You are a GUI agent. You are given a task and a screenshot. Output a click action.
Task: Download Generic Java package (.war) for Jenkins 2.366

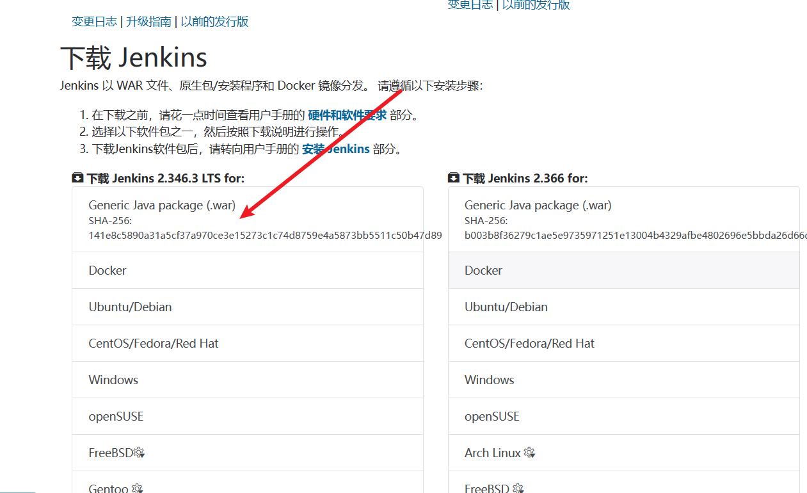[538, 206]
